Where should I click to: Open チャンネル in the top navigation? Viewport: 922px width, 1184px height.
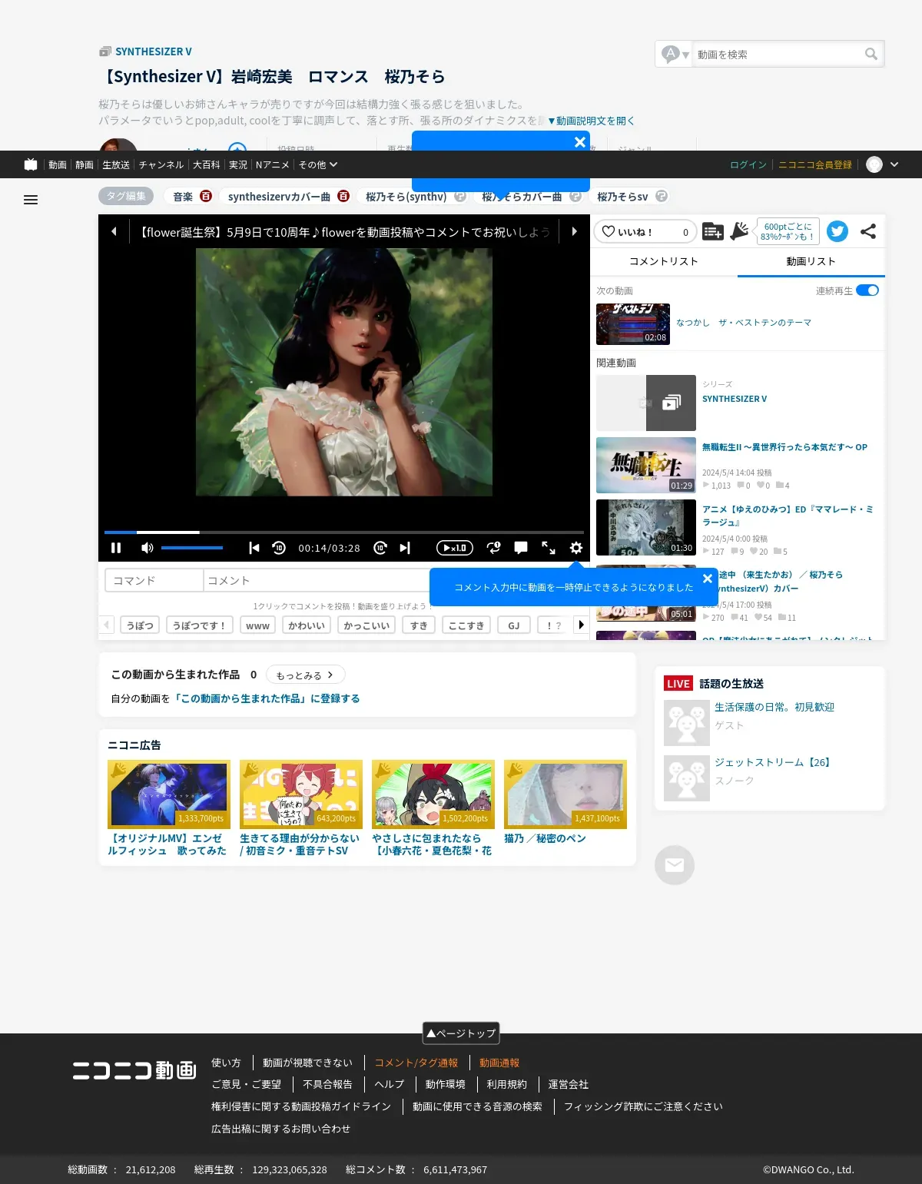click(x=161, y=164)
